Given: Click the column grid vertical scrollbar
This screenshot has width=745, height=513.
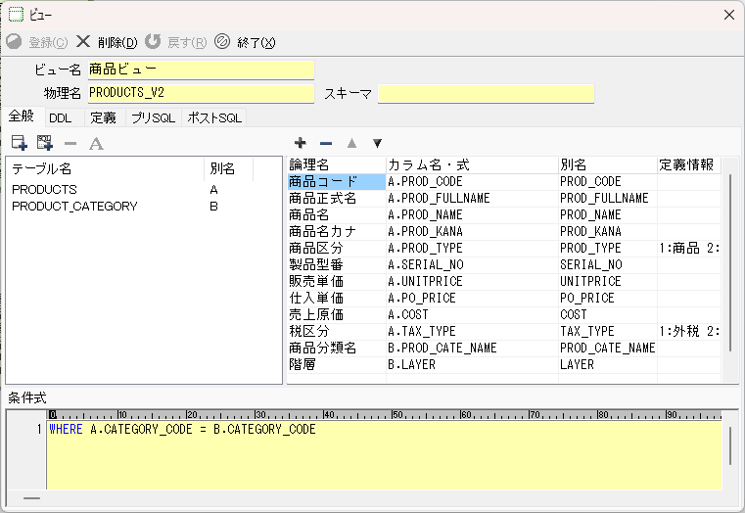Looking at the screenshot, I should 730,263.
